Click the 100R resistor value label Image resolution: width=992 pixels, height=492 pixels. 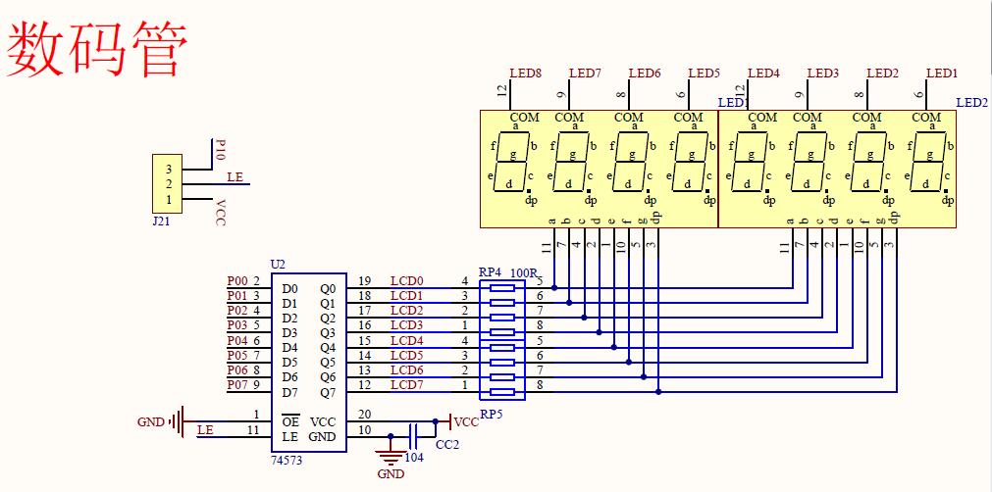pos(524,271)
